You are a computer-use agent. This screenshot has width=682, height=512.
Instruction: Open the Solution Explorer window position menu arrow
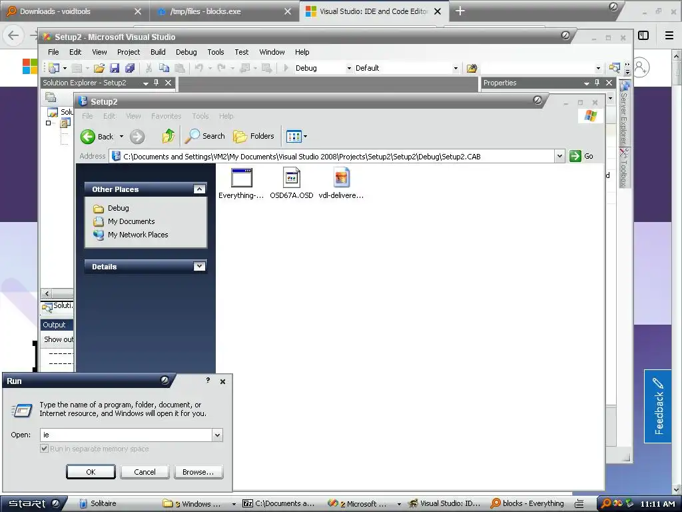(146, 83)
